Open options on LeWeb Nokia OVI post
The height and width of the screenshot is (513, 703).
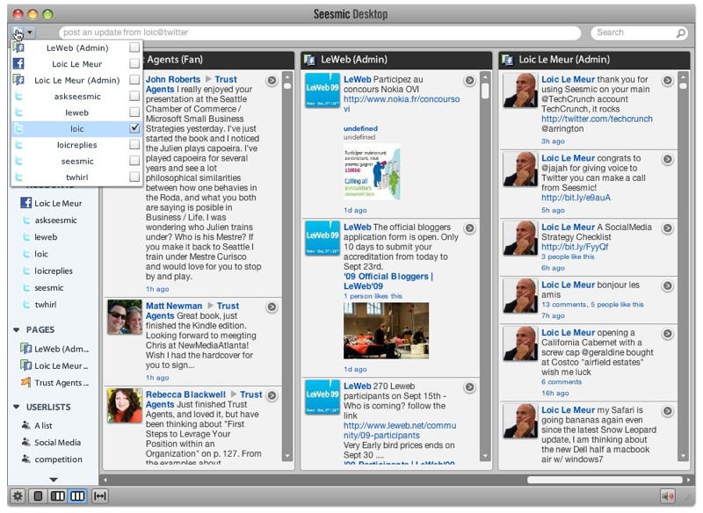(469, 81)
